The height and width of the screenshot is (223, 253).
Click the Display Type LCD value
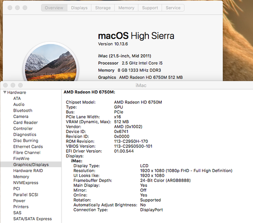click(x=144, y=166)
